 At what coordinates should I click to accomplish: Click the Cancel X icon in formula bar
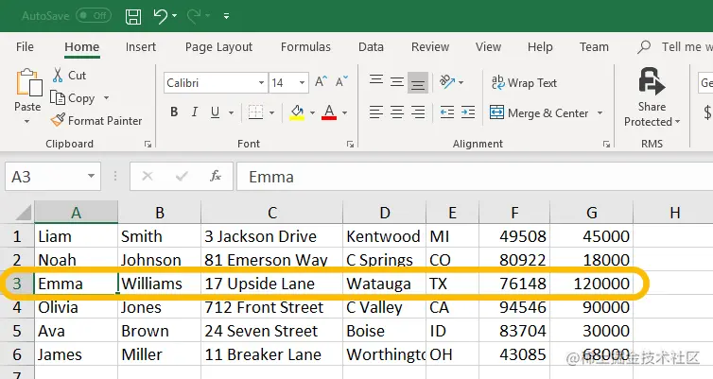tap(148, 176)
